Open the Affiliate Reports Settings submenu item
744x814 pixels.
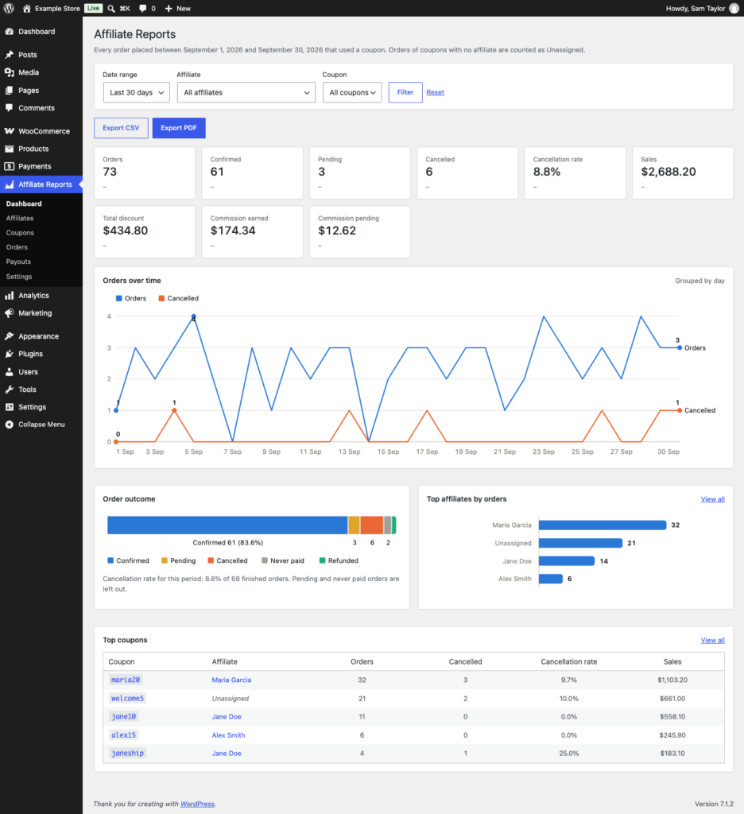(x=19, y=277)
